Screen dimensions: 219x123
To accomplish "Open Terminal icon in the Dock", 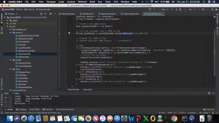I will pos(167,119).
